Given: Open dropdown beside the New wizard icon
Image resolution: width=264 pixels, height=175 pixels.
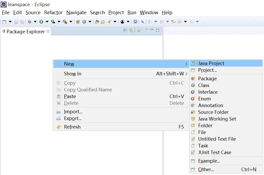Looking at the screenshot, I should [x=10, y=22].
